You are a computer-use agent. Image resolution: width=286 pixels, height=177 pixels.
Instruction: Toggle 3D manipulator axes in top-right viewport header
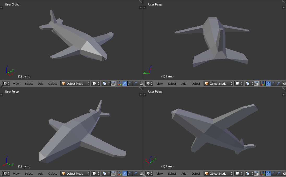(x=263, y=83)
